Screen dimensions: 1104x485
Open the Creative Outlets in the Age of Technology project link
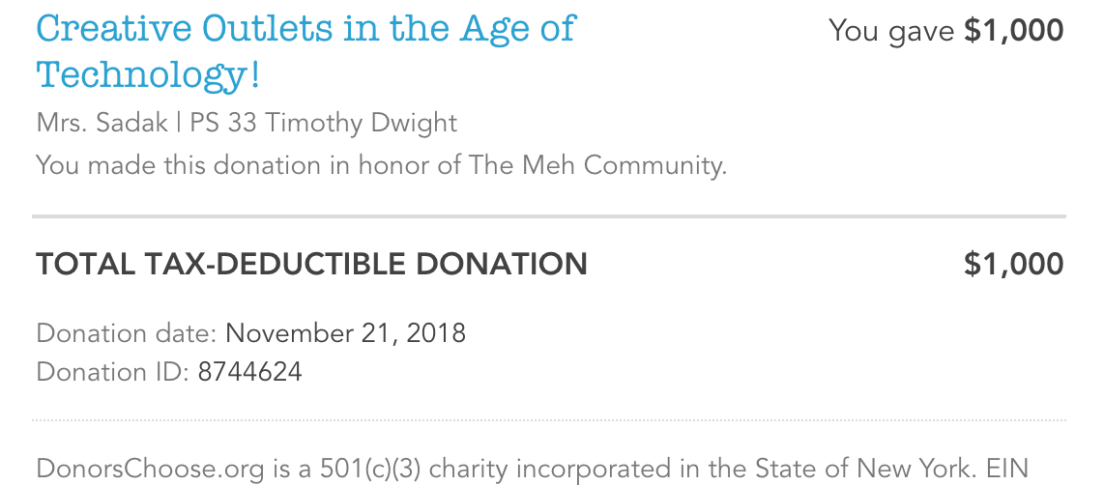(305, 51)
